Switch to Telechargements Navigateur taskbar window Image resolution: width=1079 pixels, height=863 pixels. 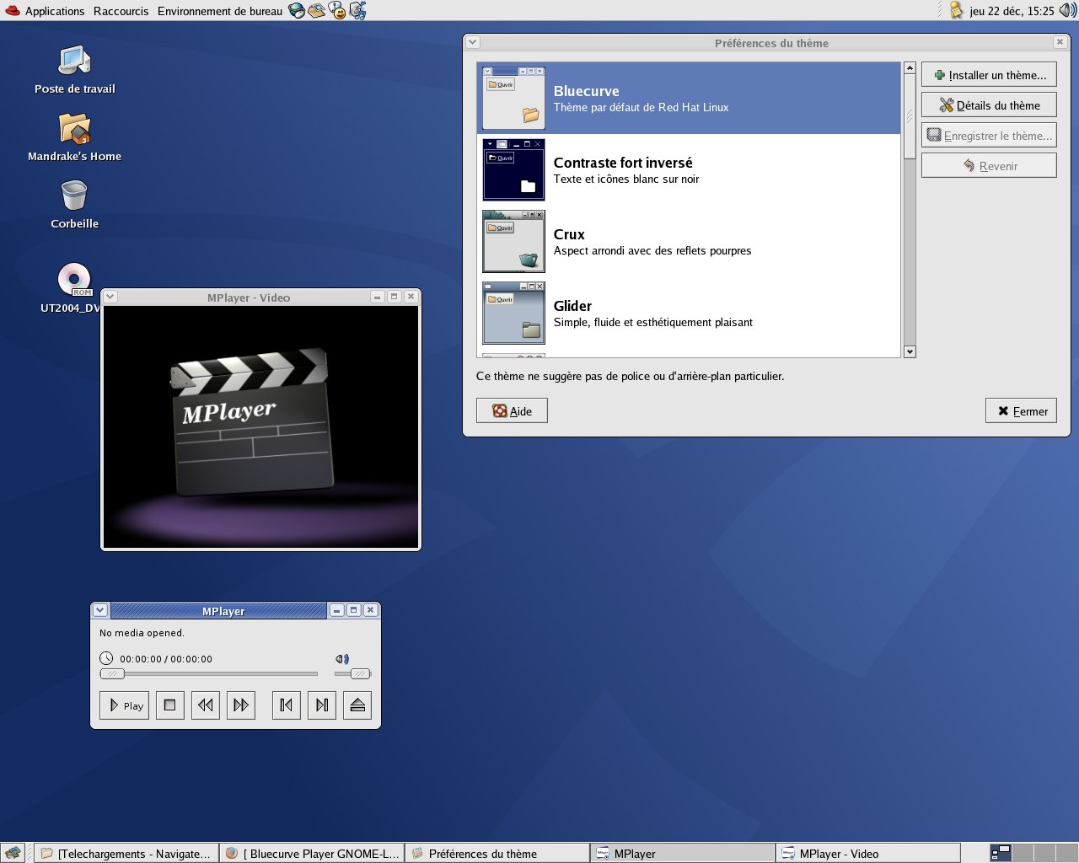click(126, 853)
